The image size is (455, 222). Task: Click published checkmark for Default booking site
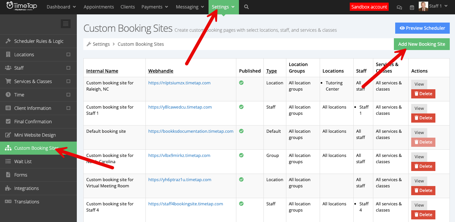click(241, 131)
